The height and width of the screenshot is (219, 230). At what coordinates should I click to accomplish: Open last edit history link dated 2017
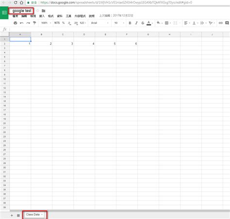[x=116, y=16]
